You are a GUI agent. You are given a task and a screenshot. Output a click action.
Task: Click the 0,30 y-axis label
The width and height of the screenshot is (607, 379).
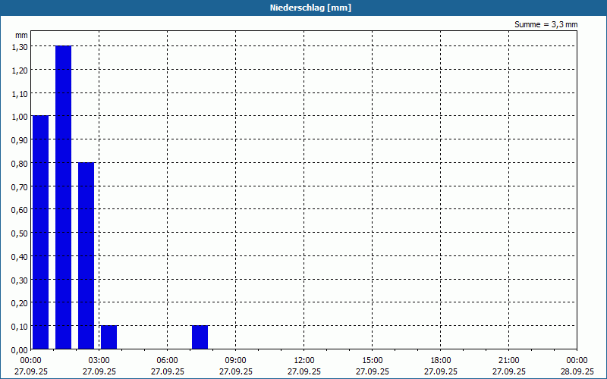(x=20, y=280)
